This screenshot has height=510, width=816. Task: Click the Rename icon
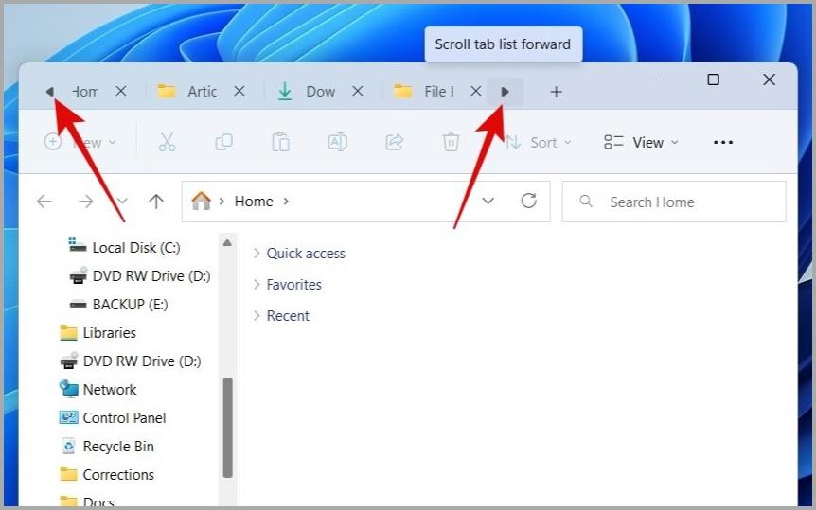pos(337,142)
